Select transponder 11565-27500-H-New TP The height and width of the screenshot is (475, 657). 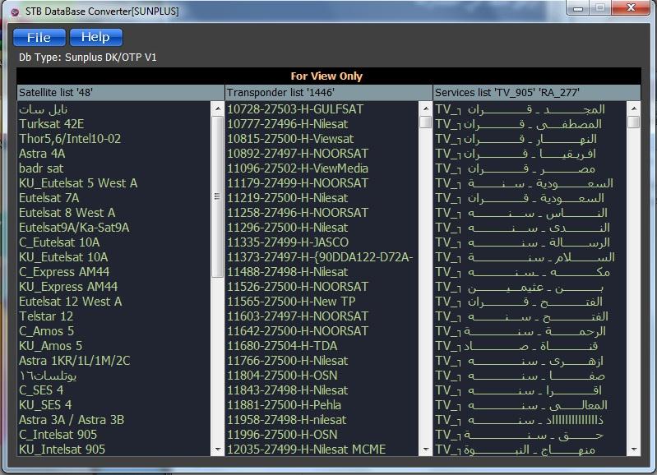click(x=322, y=302)
